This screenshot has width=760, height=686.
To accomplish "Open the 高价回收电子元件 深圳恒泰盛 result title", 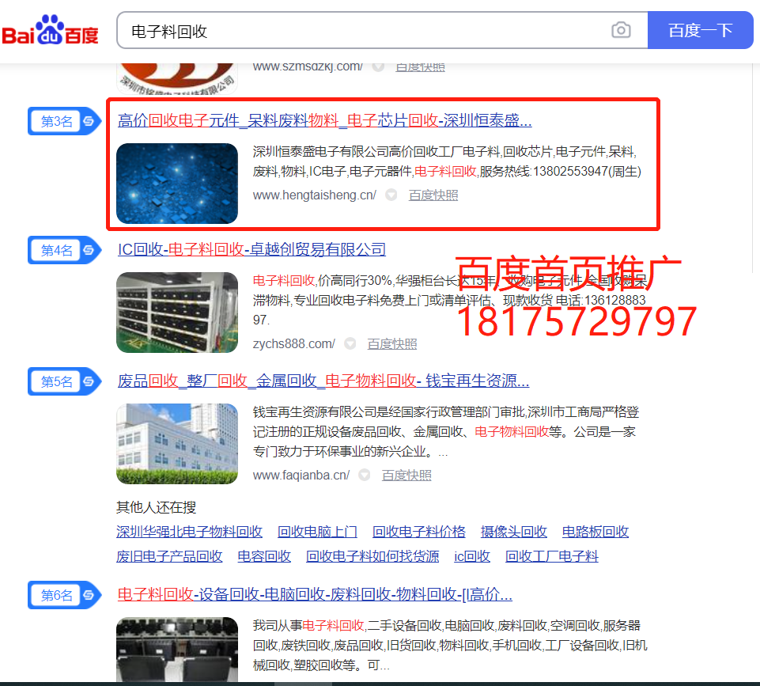I will tap(325, 120).
